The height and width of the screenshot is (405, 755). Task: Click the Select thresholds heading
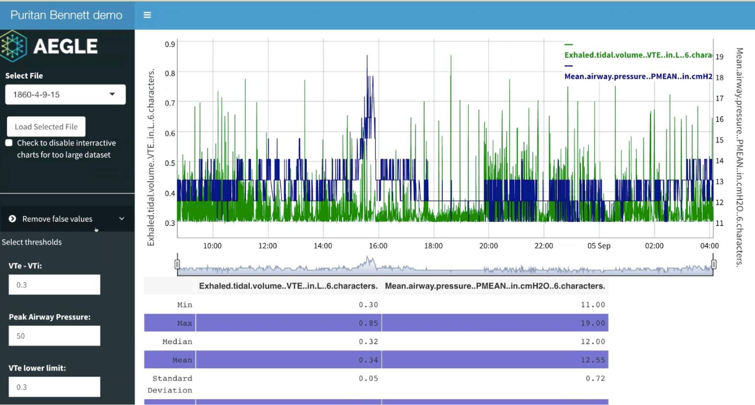point(32,242)
